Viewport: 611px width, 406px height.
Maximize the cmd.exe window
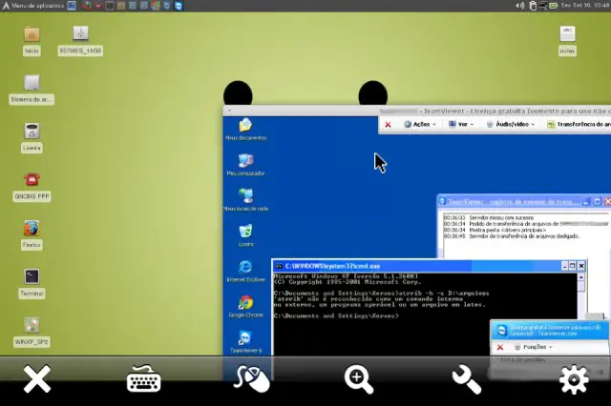[573, 266]
